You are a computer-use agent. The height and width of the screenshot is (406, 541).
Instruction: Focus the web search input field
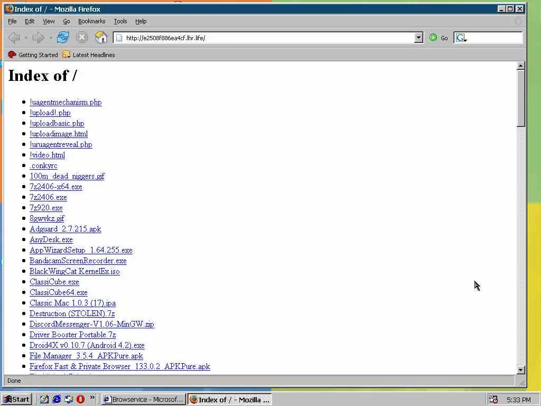click(495, 38)
